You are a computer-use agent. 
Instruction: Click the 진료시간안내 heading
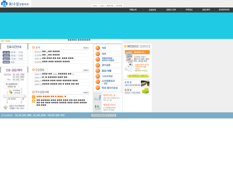(14, 47)
